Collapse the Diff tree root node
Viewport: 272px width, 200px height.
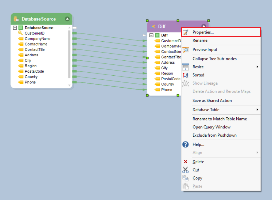coord(151,35)
